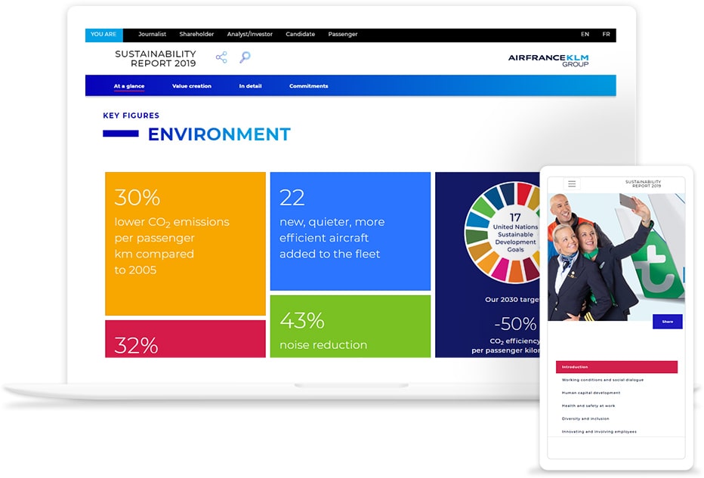Click the Air France KLM Group logo
Screen dimensions: 704x478
pos(548,60)
